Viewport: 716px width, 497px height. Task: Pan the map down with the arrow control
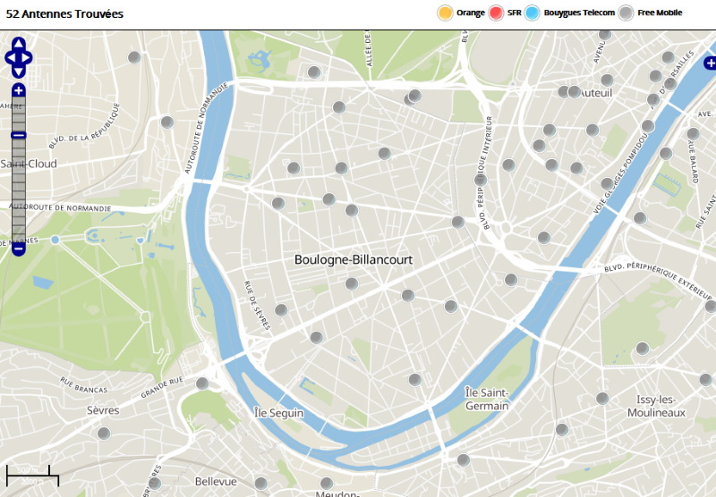(x=19, y=72)
